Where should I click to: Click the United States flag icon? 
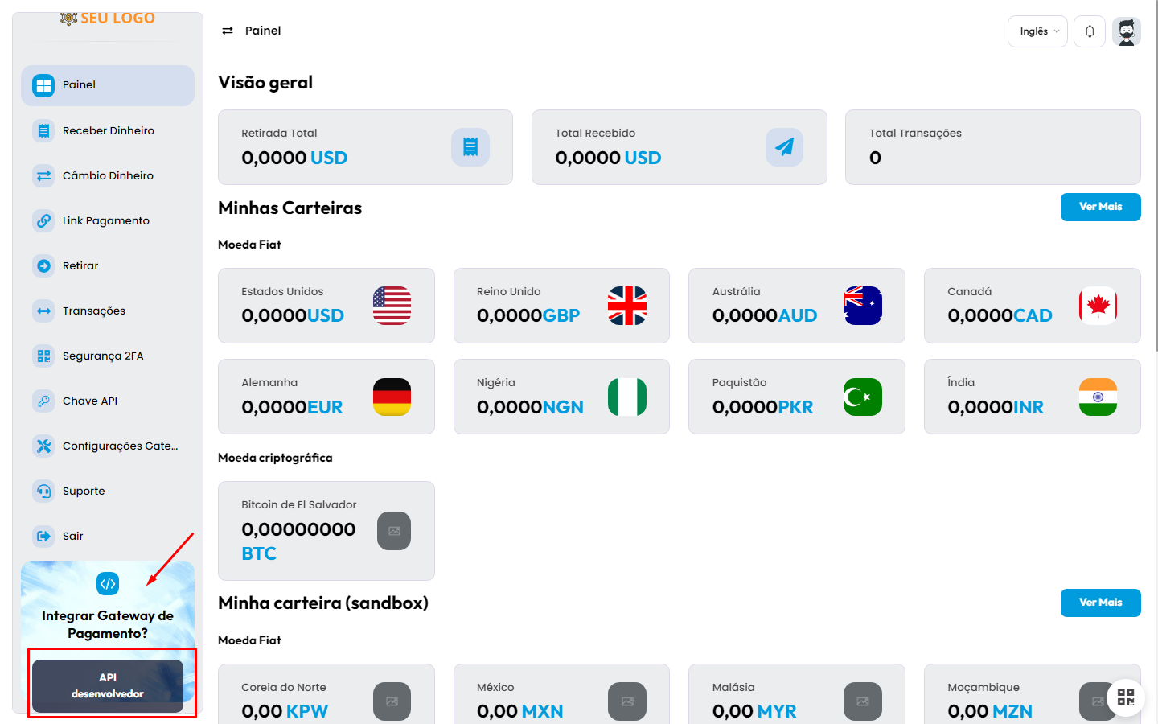392,306
